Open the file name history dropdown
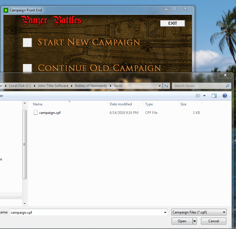This screenshot has height=229, width=236. coord(165,213)
